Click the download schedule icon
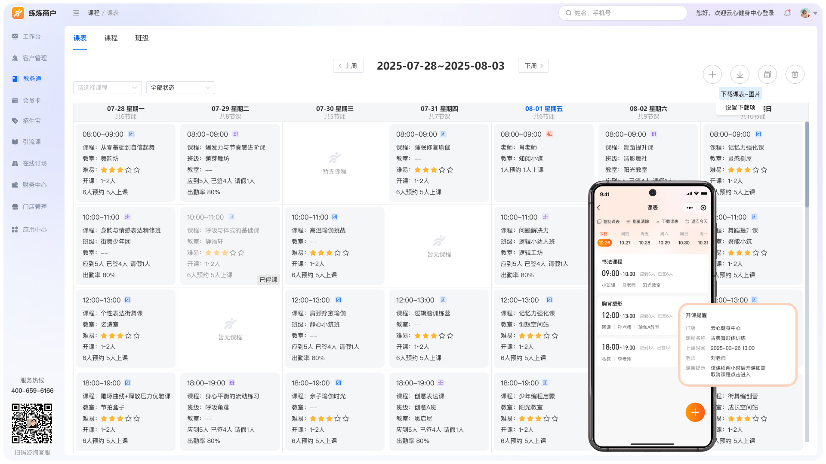 click(x=740, y=74)
